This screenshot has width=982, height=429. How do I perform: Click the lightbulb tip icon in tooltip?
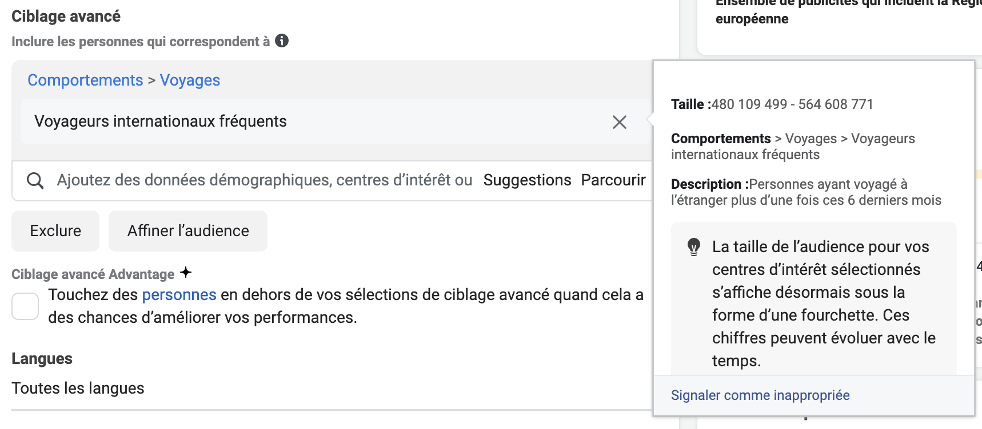[693, 247]
